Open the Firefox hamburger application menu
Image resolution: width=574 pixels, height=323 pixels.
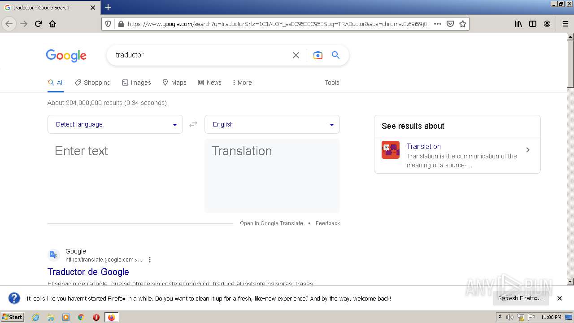(565, 24)
